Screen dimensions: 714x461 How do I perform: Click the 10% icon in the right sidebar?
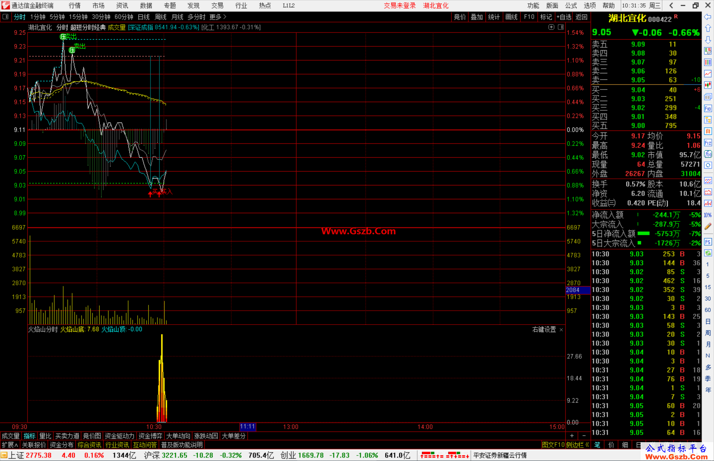[x=708, y=215]
